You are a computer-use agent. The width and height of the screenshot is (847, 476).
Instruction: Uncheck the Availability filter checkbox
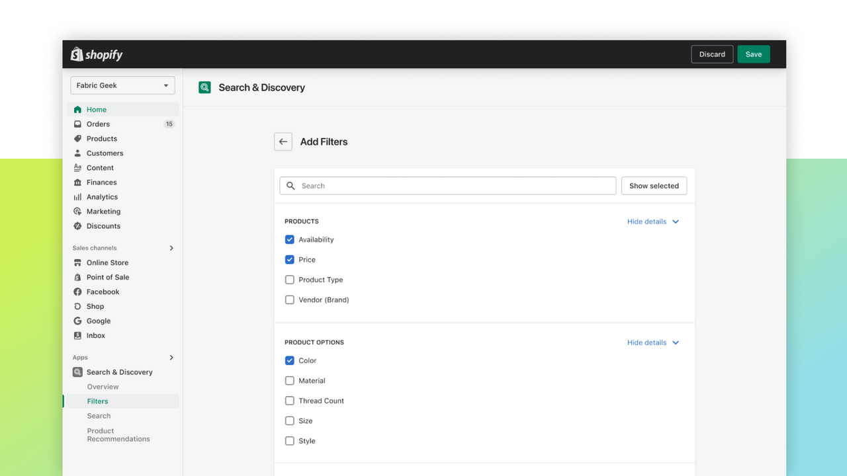pos(290,239)
